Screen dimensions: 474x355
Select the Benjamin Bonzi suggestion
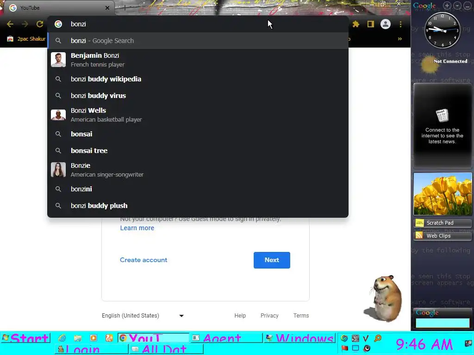click(x=198, y=60)
